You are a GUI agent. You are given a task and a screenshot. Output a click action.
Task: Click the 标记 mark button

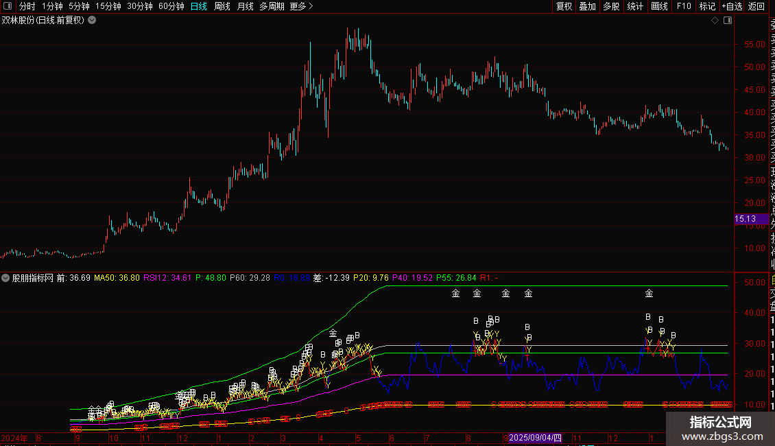click(707, 6)
